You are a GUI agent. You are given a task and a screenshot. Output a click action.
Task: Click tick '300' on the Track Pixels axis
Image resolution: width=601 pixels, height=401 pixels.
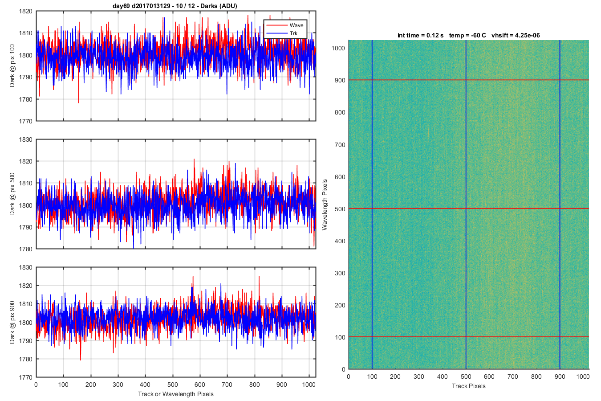click(419, 376)
